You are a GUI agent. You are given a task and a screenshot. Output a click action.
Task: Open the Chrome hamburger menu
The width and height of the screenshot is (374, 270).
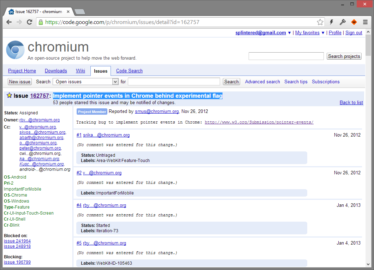tap(365, 22)
